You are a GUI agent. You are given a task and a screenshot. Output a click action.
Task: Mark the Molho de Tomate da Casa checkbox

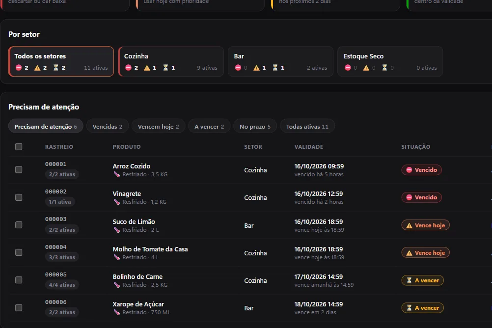click(x=19, y=253)
